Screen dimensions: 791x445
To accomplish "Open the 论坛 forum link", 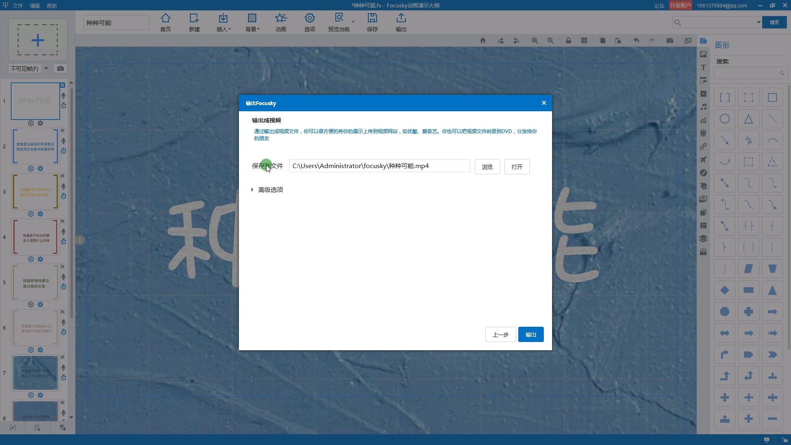I will coord(659,5).
